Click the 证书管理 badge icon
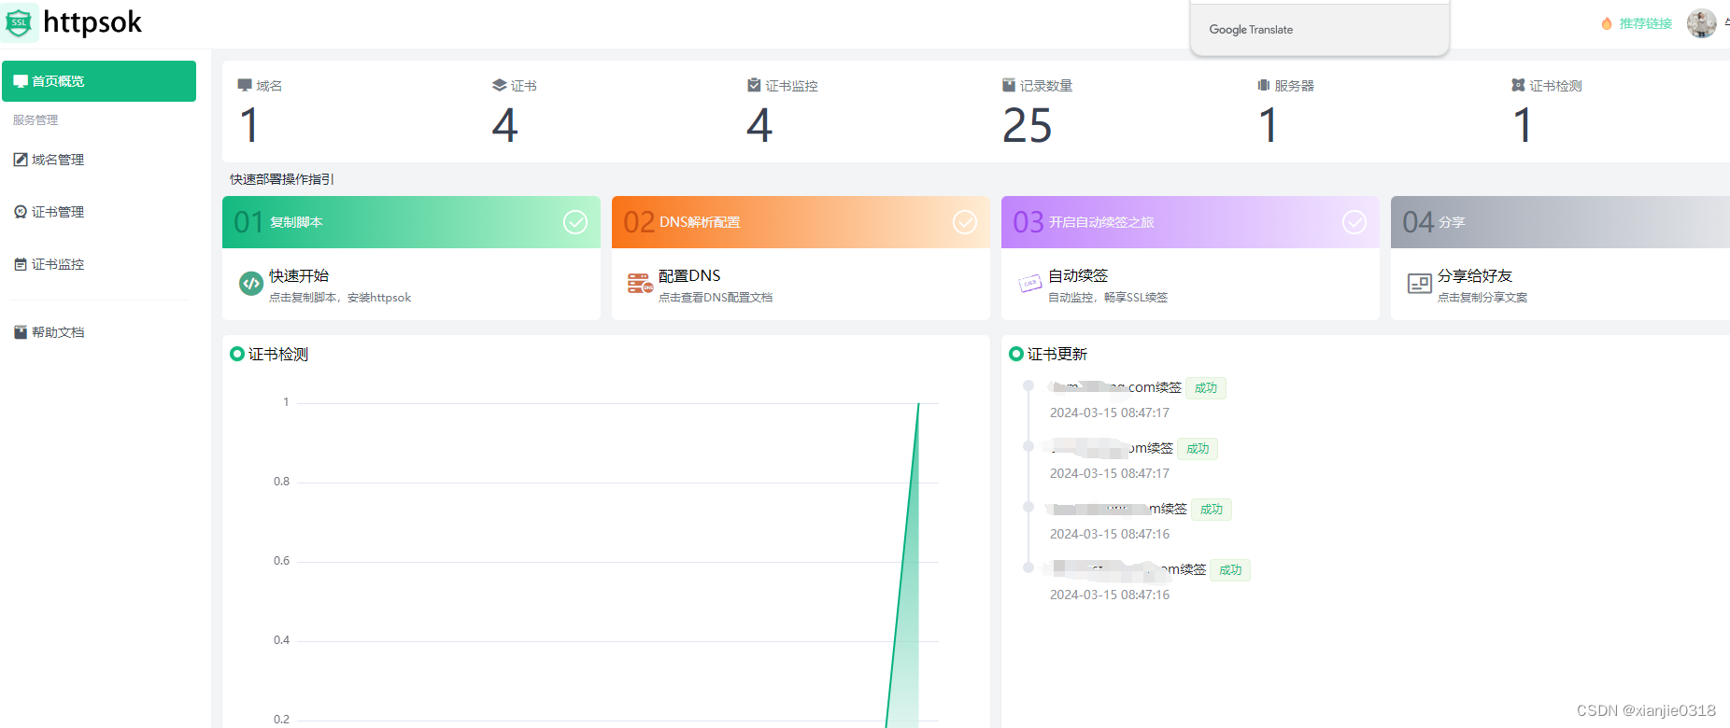Image resolution: width=1730 pixels, height=728 pixels. [21, 212]
